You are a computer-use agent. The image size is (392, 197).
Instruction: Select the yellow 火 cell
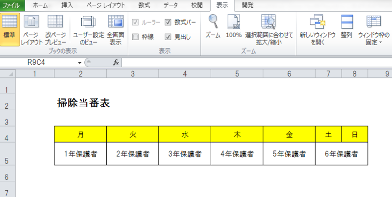[x=132, y=134]
